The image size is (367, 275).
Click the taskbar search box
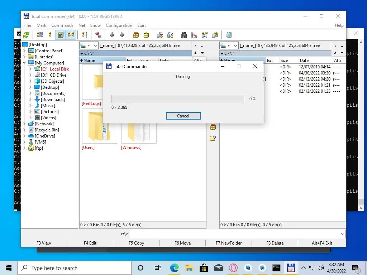pos(75,268)
